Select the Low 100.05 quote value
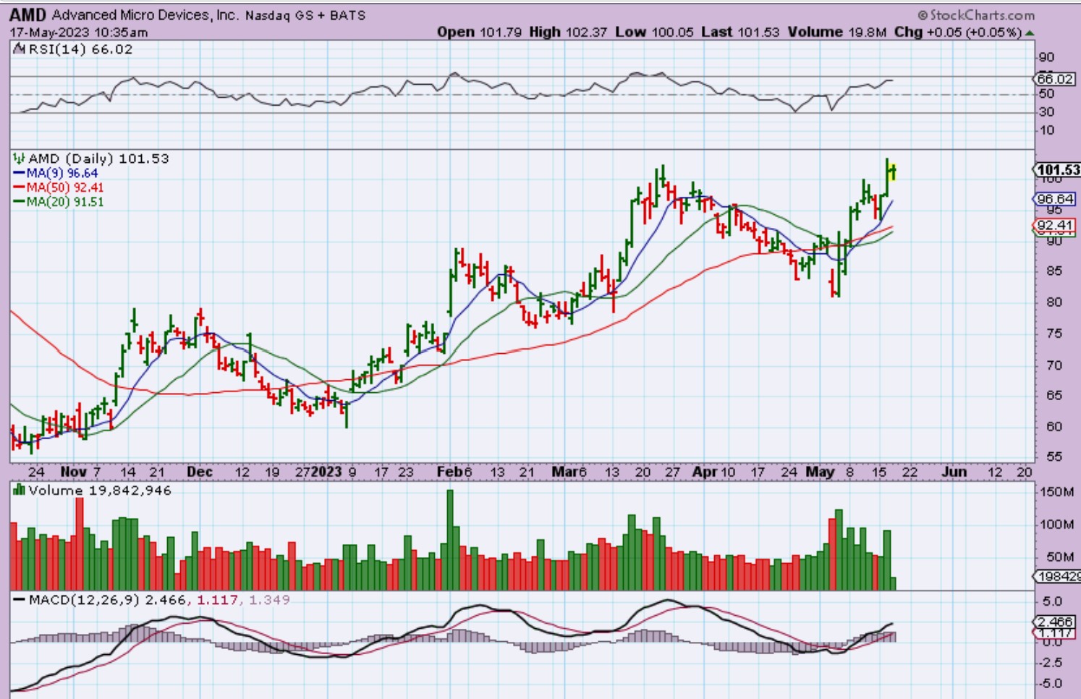Screen dimensions: 1081x699 (x=654, y=32)
